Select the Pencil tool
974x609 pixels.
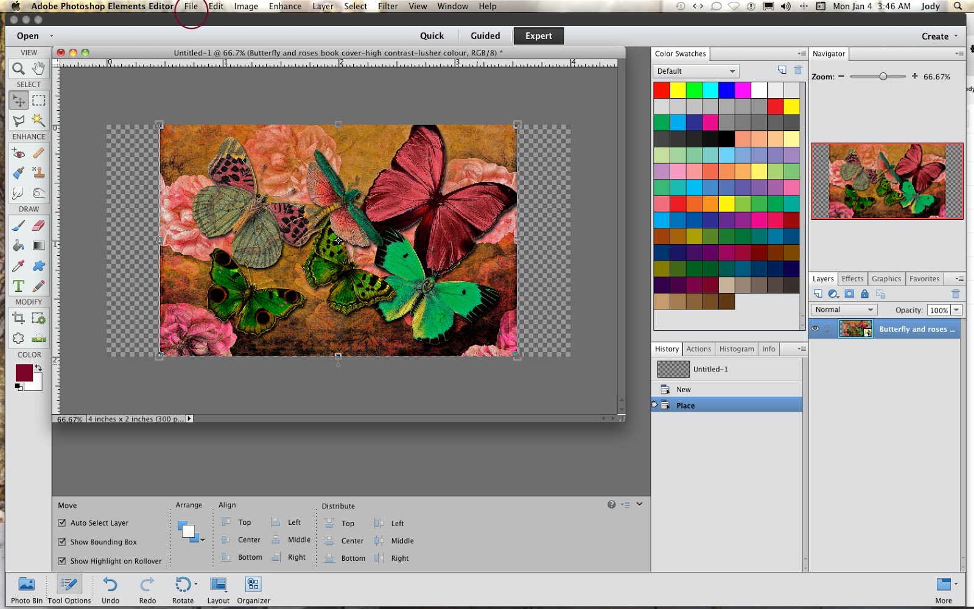point(38,286)
